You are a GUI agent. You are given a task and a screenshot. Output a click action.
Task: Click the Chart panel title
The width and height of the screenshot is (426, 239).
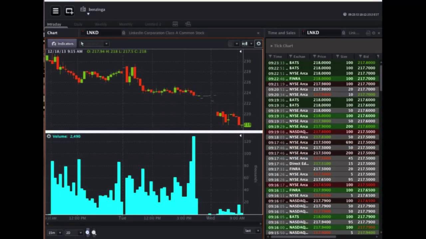click(x=52, y=33)
